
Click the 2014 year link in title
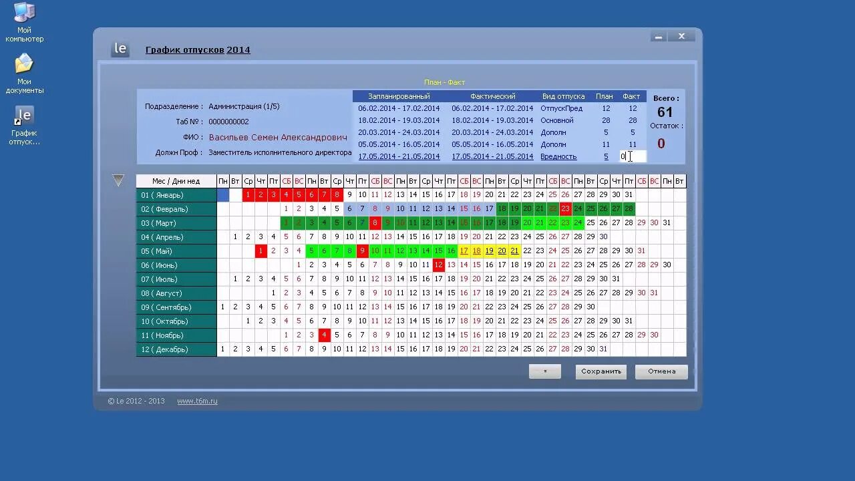(x=238, y=49)
